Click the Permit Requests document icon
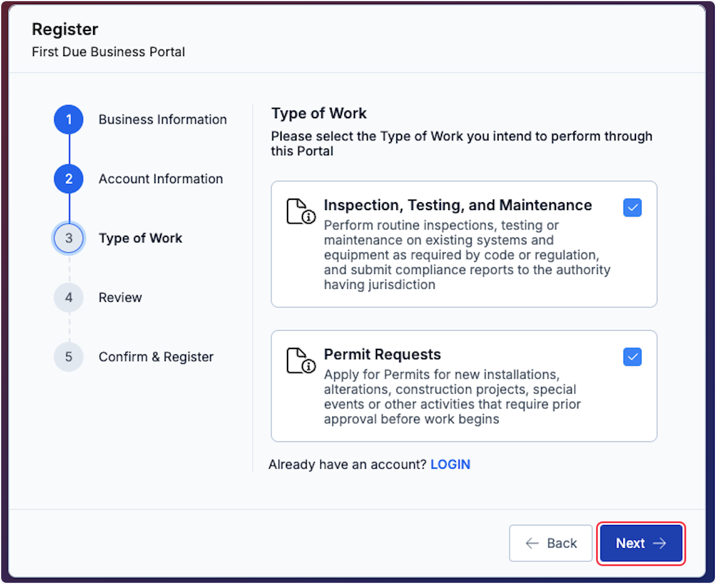The height and width of the screenshot is (584, 716). coord(301,361)
